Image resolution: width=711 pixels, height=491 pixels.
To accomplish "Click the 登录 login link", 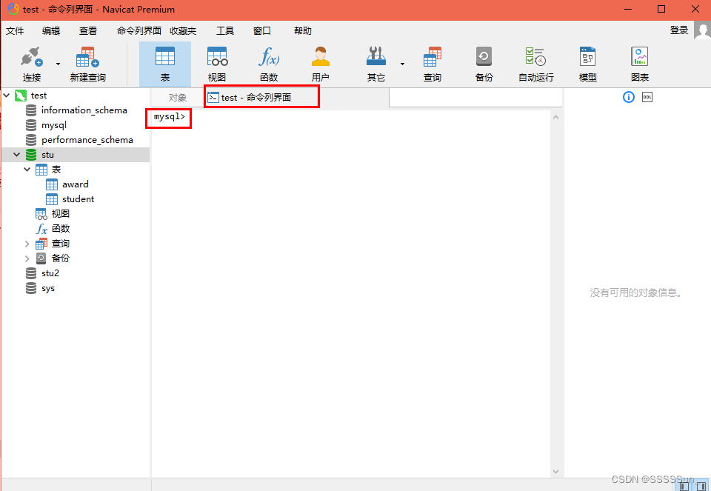I will (679, 30).
